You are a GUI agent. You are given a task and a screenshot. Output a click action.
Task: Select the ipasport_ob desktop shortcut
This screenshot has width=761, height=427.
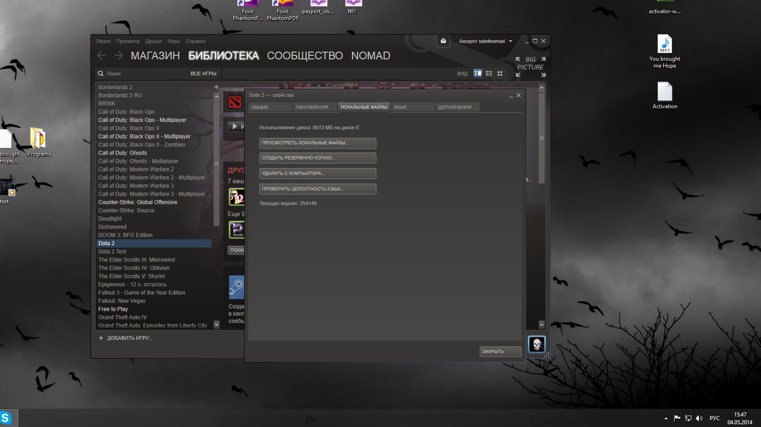pyautogui.click(x=317, y=7)
